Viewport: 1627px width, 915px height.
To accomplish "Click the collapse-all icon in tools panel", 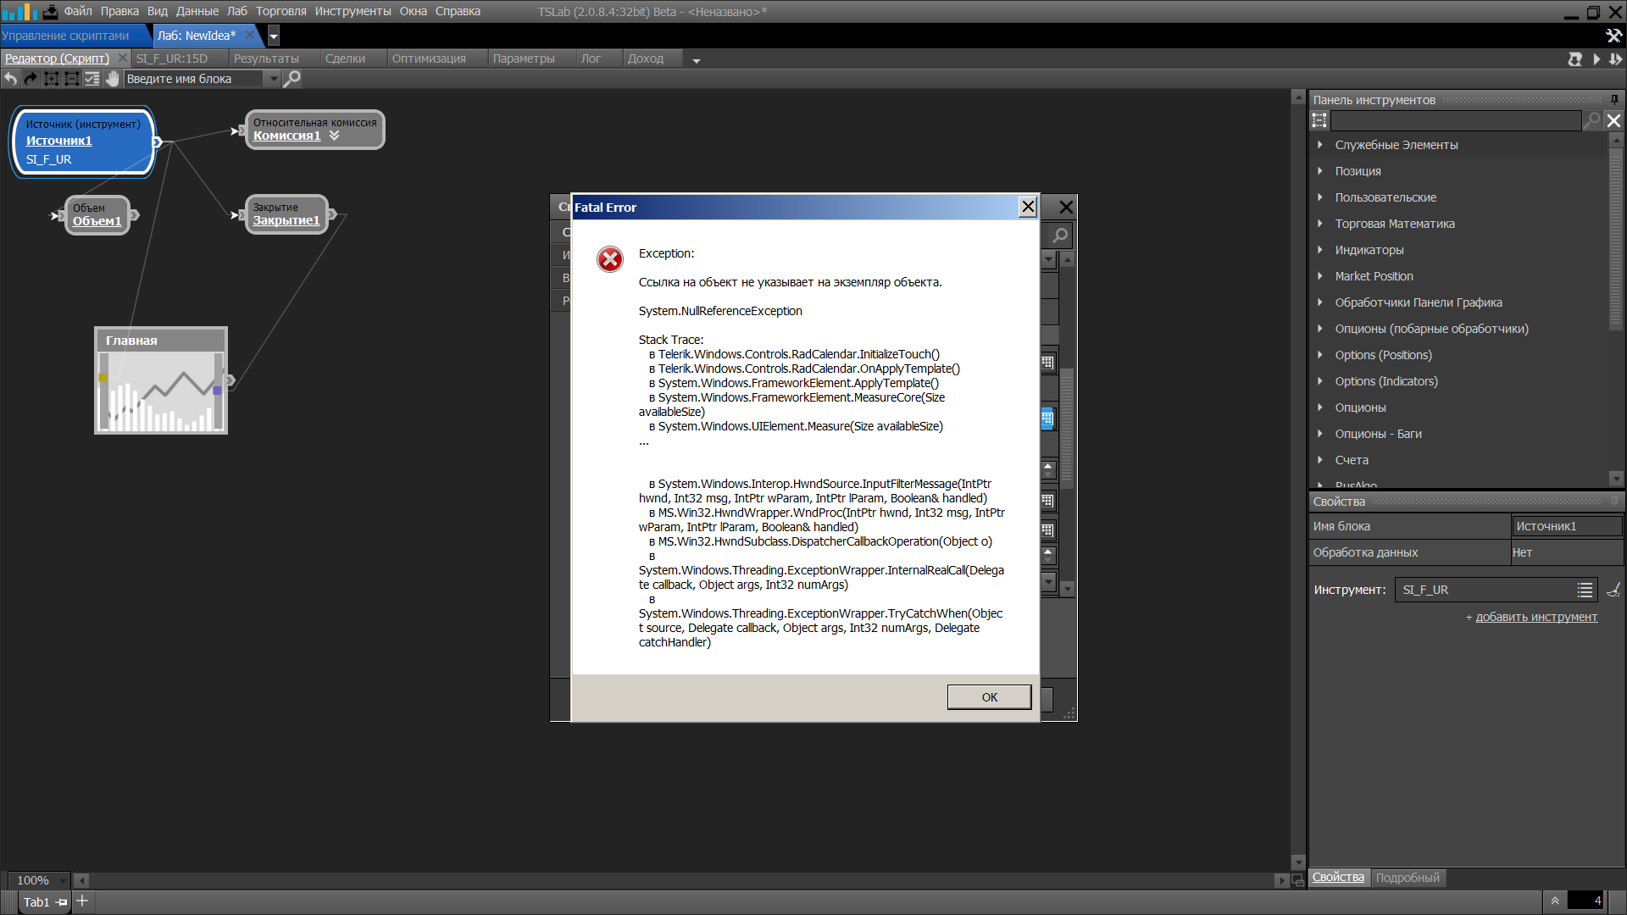I will click(x=1319, y=120).
